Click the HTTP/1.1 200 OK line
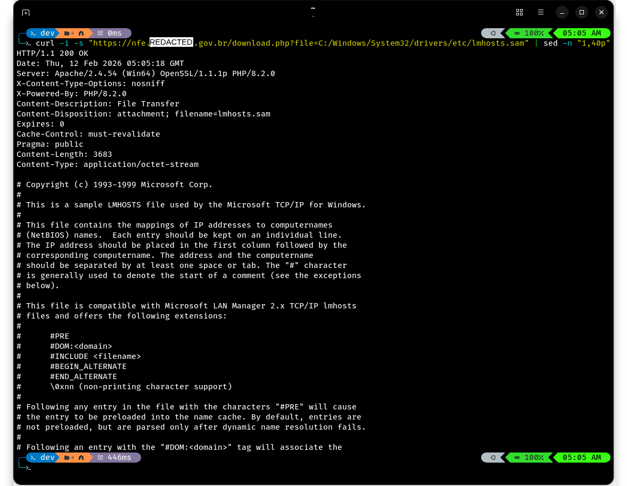Screen dimensions: 627x486 coord(52,53)
